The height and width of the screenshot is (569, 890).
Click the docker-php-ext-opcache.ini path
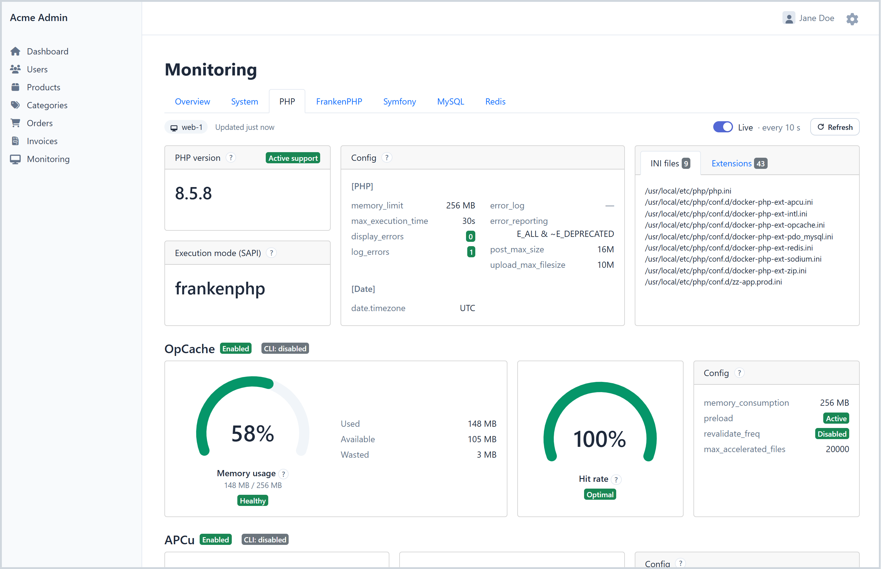tap(734, 225)
